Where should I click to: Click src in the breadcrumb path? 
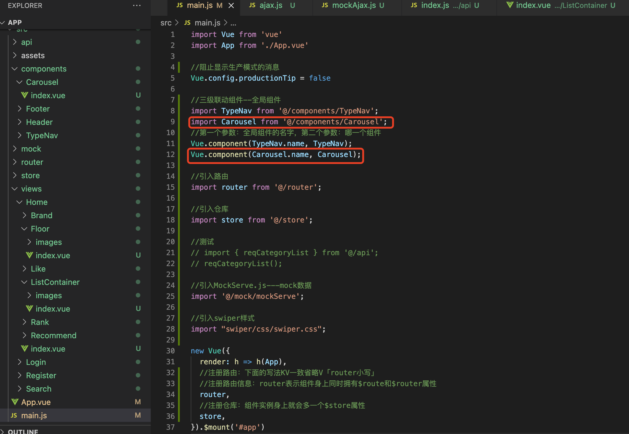click(166, 23)
